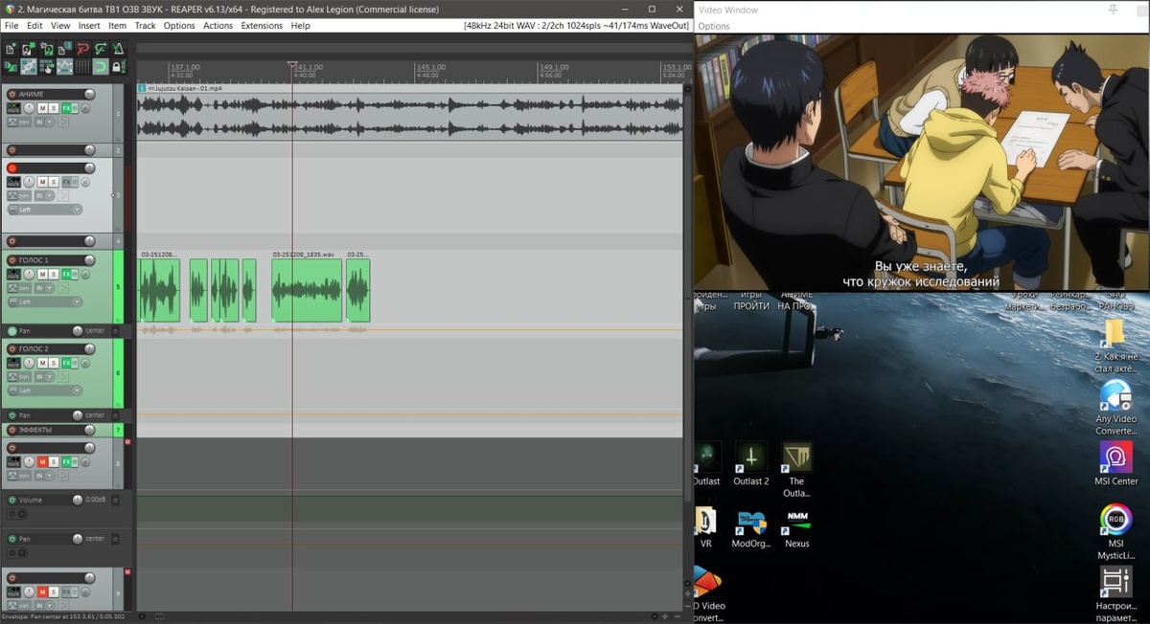Solo the ГОЛОС 1 track
1150x624 pixels.
[x=54, y=274]
